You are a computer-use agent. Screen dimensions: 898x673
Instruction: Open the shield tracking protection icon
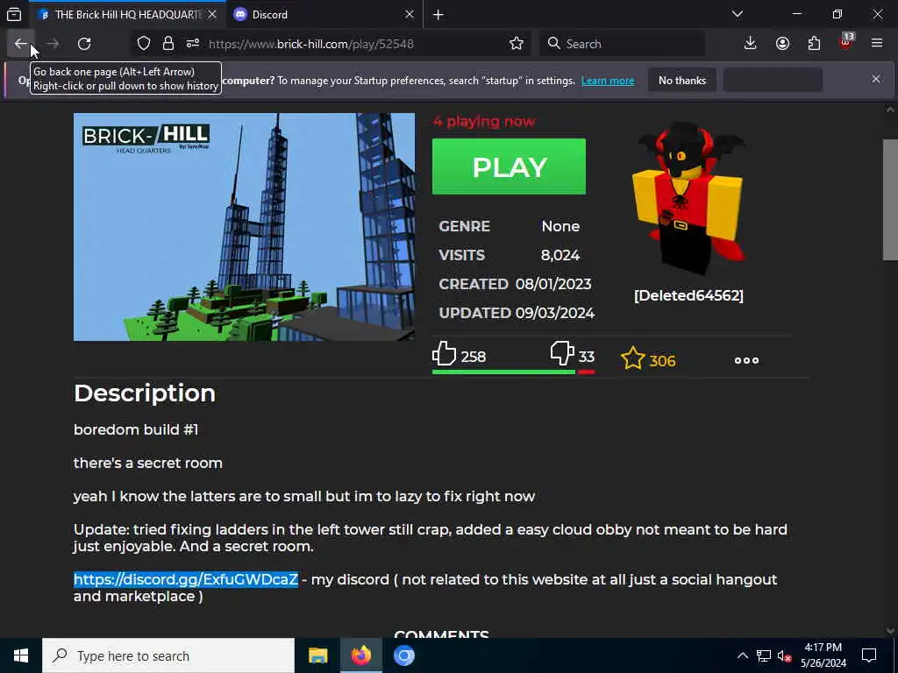(x=144, y=44)
